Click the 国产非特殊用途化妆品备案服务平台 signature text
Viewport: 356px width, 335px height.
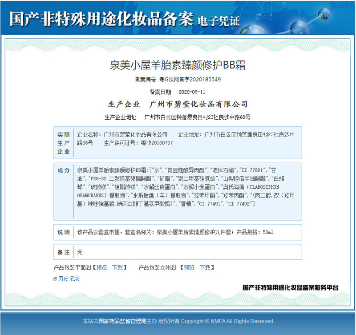[291, 288]
